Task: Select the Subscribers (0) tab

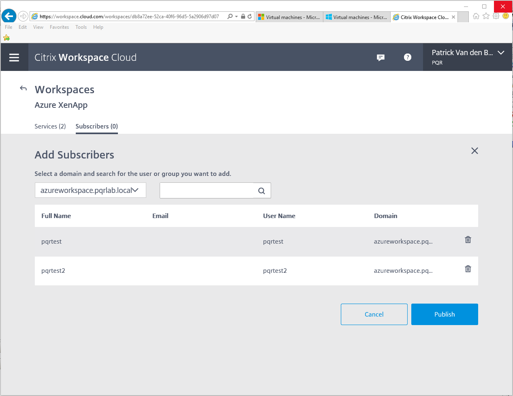Action: (x=97, y=126)
